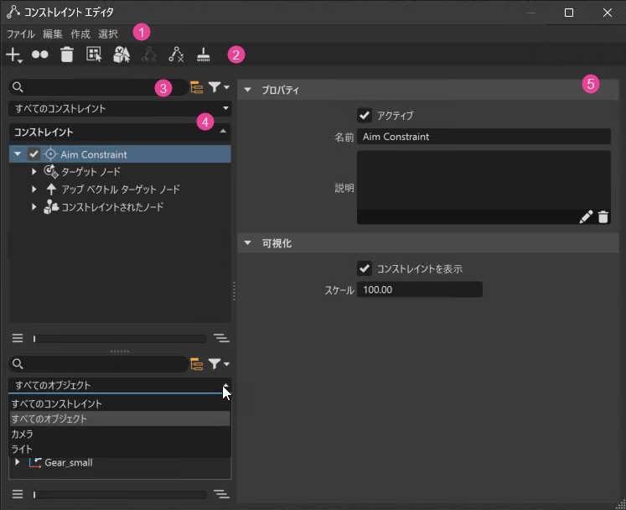
Task: Expand the Gear_small tree node
Action: point(17,462)
